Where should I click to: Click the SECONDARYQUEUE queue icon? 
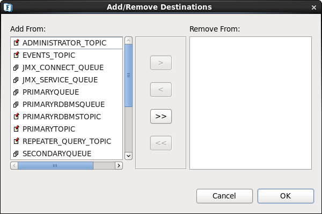click(x=16, y=154)
